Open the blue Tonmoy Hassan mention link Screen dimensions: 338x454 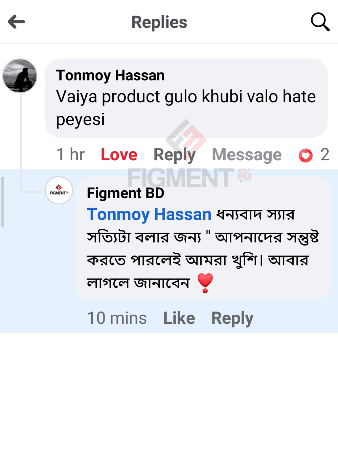tap(149, 215)
